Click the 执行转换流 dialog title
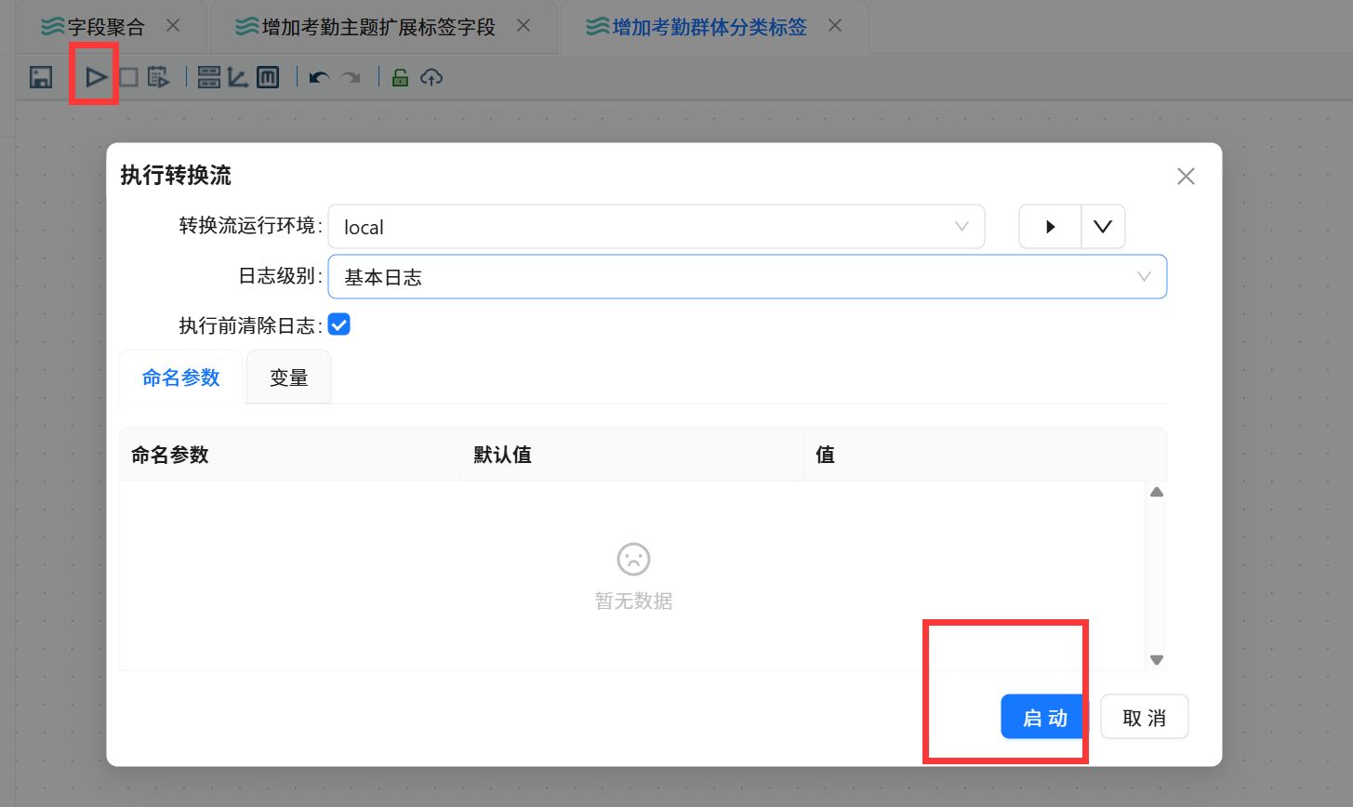The width and height of the screenshot is (1353, 807). pyautogui.click(x=176, y=176)
